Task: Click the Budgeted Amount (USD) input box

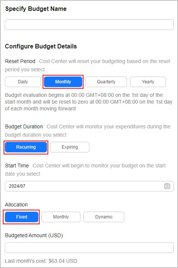Action: click(89, 248)
